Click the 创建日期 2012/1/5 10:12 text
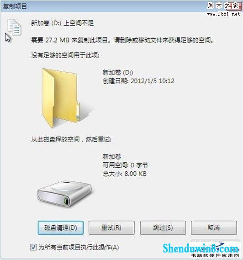The width and height of the screenshot is (243, 260). click(x=138, y=81)
